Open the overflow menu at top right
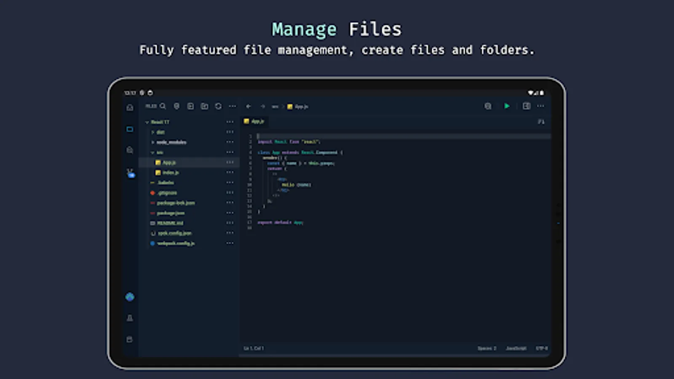Screen dimensions: 674x379 click(x=540, y=106)
